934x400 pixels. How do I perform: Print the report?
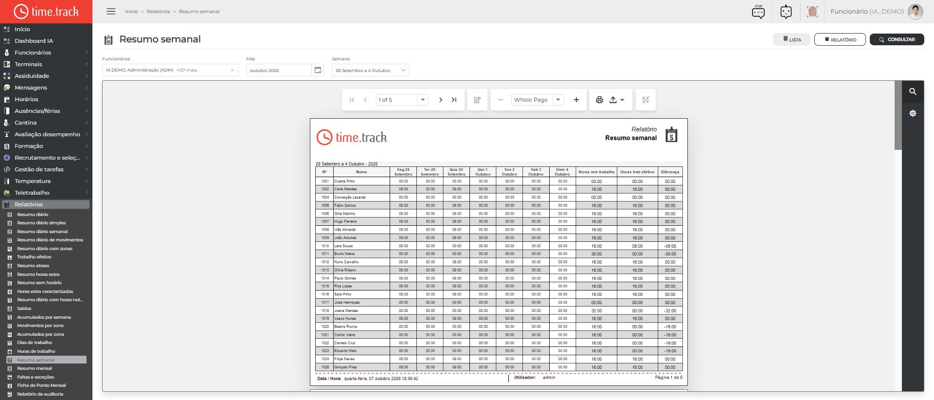pyautogui.click(x=599, y=100)
